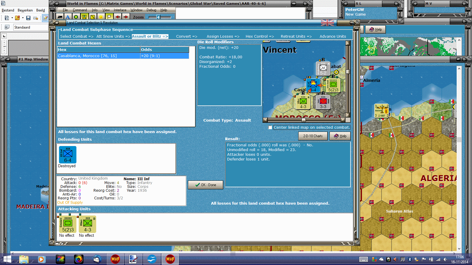This screenshot has width=472, height=265.
Task: Click the Albione aircraft counter on the map window
Action: pyautogui.click(x=381, y=111)
